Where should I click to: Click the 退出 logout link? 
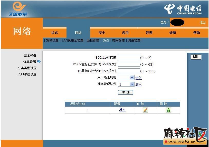(203, 22)
